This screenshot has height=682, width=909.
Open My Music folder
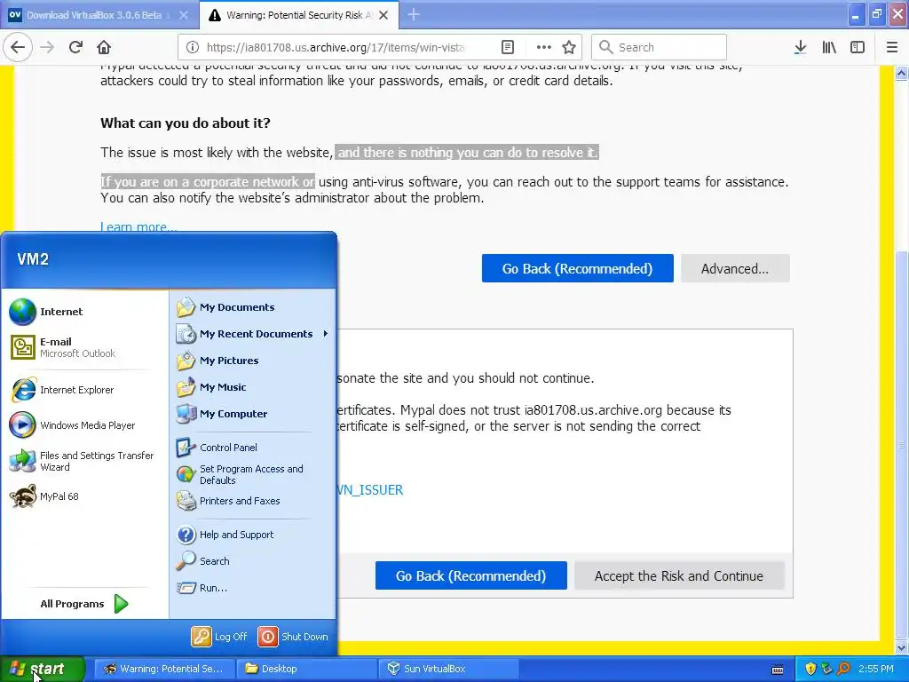pyautogui.click(x=252, y=387)
